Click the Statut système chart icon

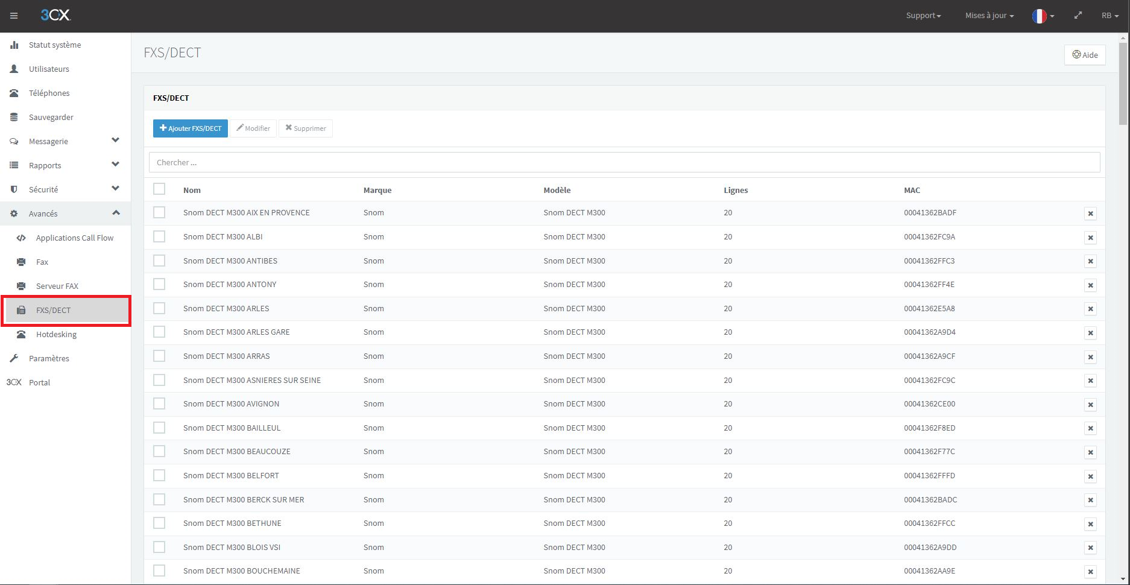pyautogui.click(x=14, y=45)
